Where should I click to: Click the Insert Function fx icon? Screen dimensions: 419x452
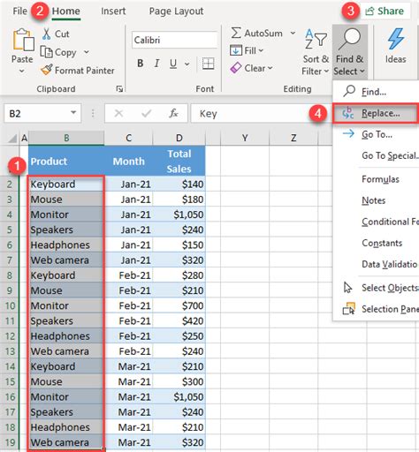coord(173,113)
